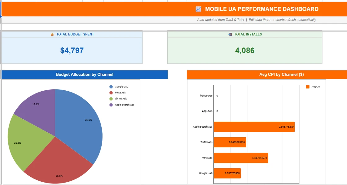Click the money bag icon beside Total Budget Spent
Image resolution: width=347 pixels, height=185 pixels.
pyautogui.click(x=52, y=34)
